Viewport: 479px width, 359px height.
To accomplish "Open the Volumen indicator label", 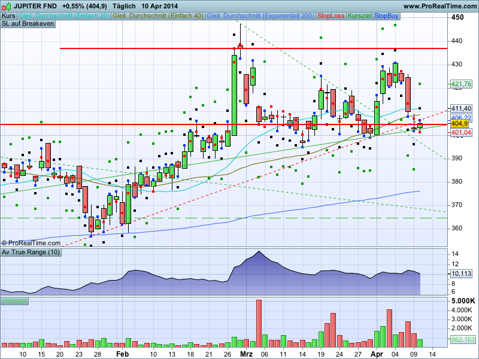I will pos(14,300).
